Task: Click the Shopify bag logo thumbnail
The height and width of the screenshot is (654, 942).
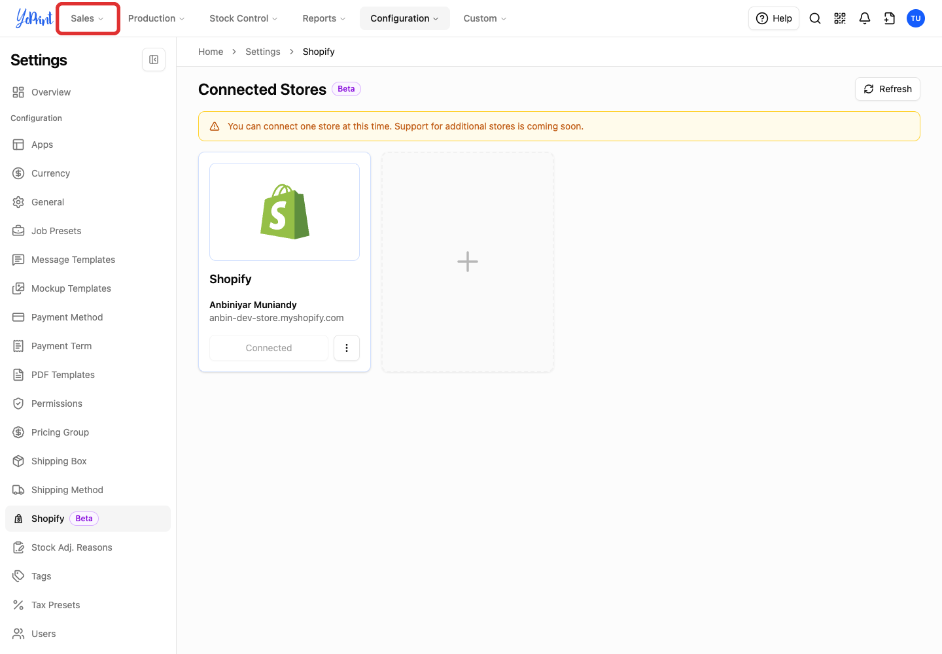Action: (285, 212)
